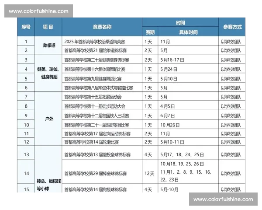Click the 第17届定向运动锦标赛 competition name

point(97,134)
